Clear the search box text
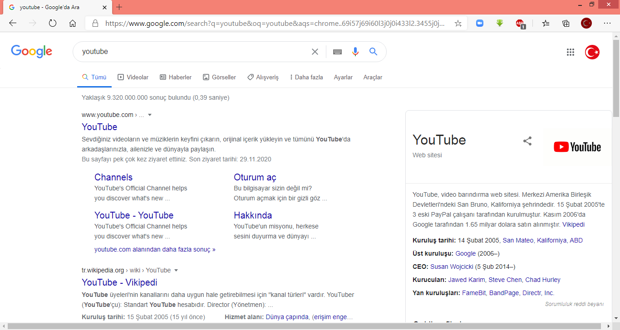The width and height of the screenshot is (620, 330). click(315, 52)
